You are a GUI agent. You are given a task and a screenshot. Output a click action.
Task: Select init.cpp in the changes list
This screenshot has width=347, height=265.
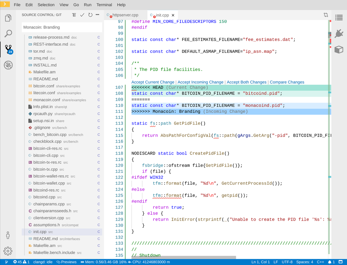point(62,232)
